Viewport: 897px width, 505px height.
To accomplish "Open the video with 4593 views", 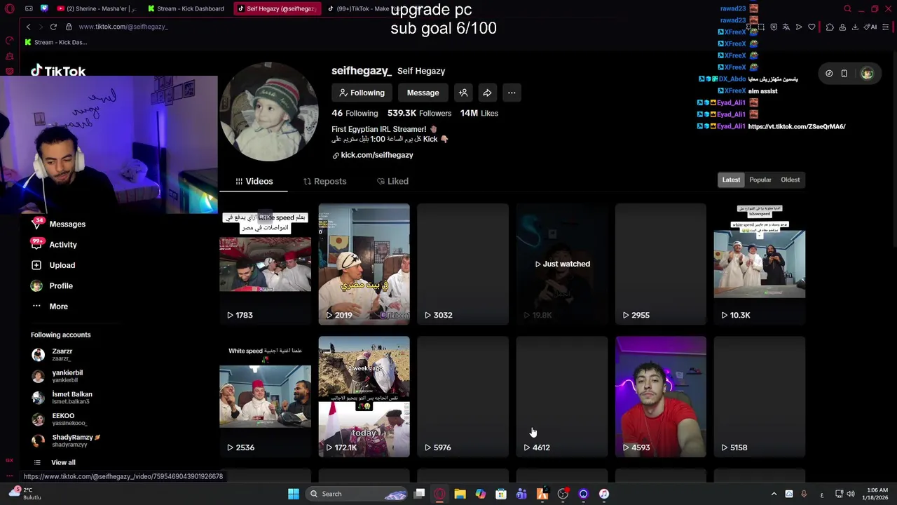I will 660,396.
